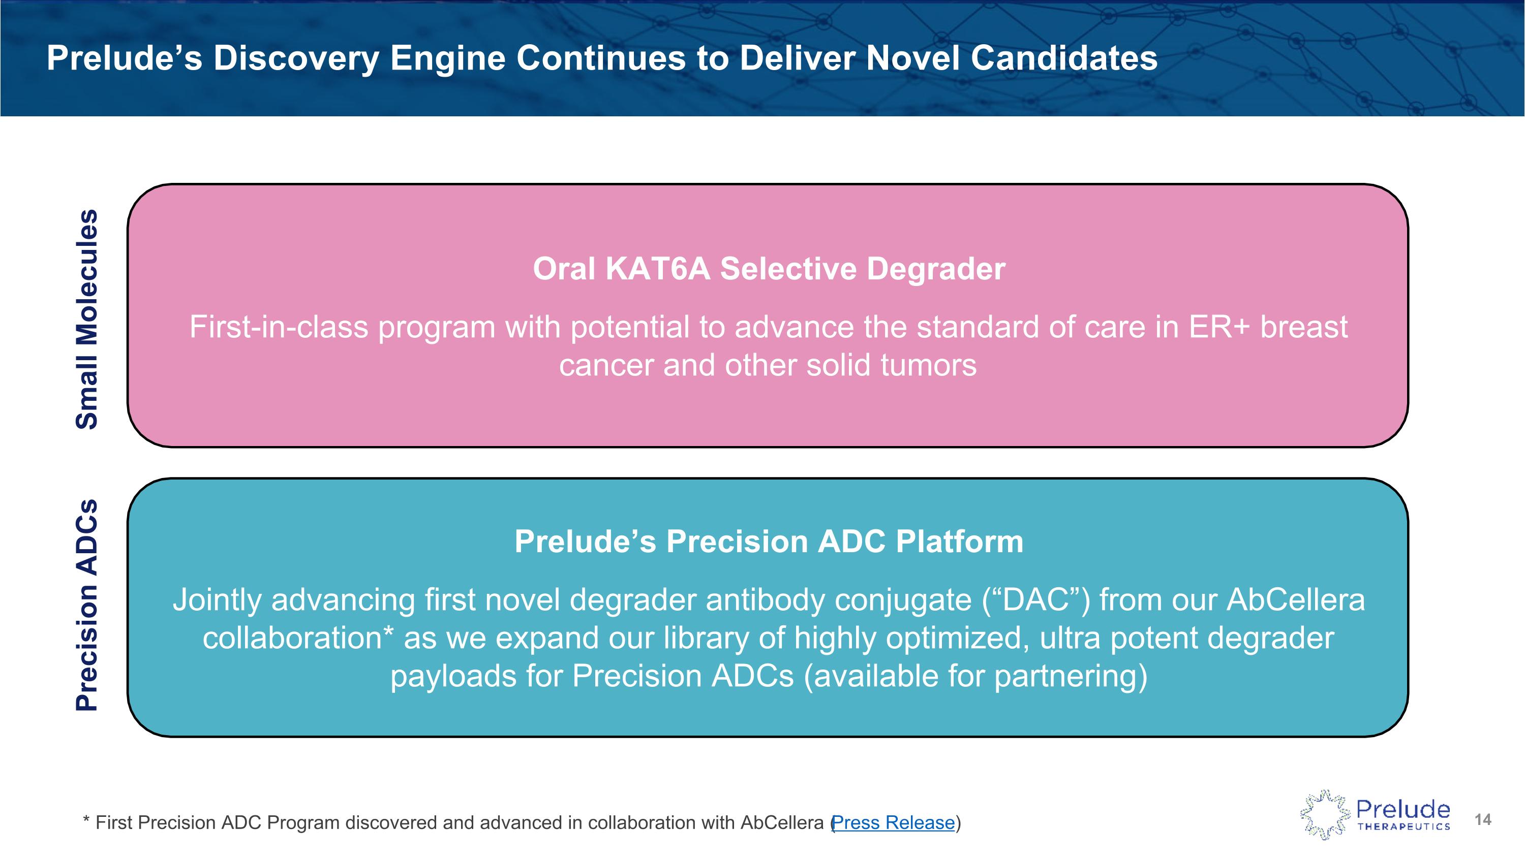Click the THERAPEUTICS text under the logo
Image resolution: width=1525 pixels, height=857 pixels.
click(x=1404, y=827)
